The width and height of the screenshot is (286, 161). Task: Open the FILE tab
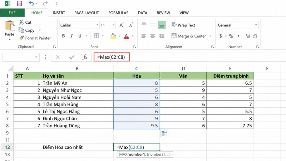[x=12, y=13]
